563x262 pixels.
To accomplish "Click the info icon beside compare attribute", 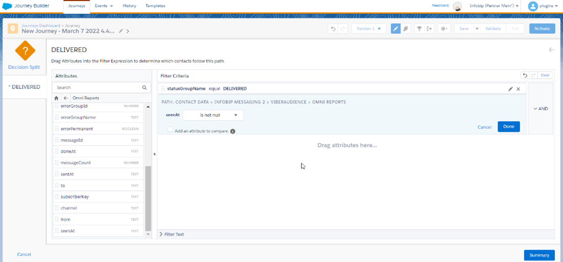I will pos(233,131).
